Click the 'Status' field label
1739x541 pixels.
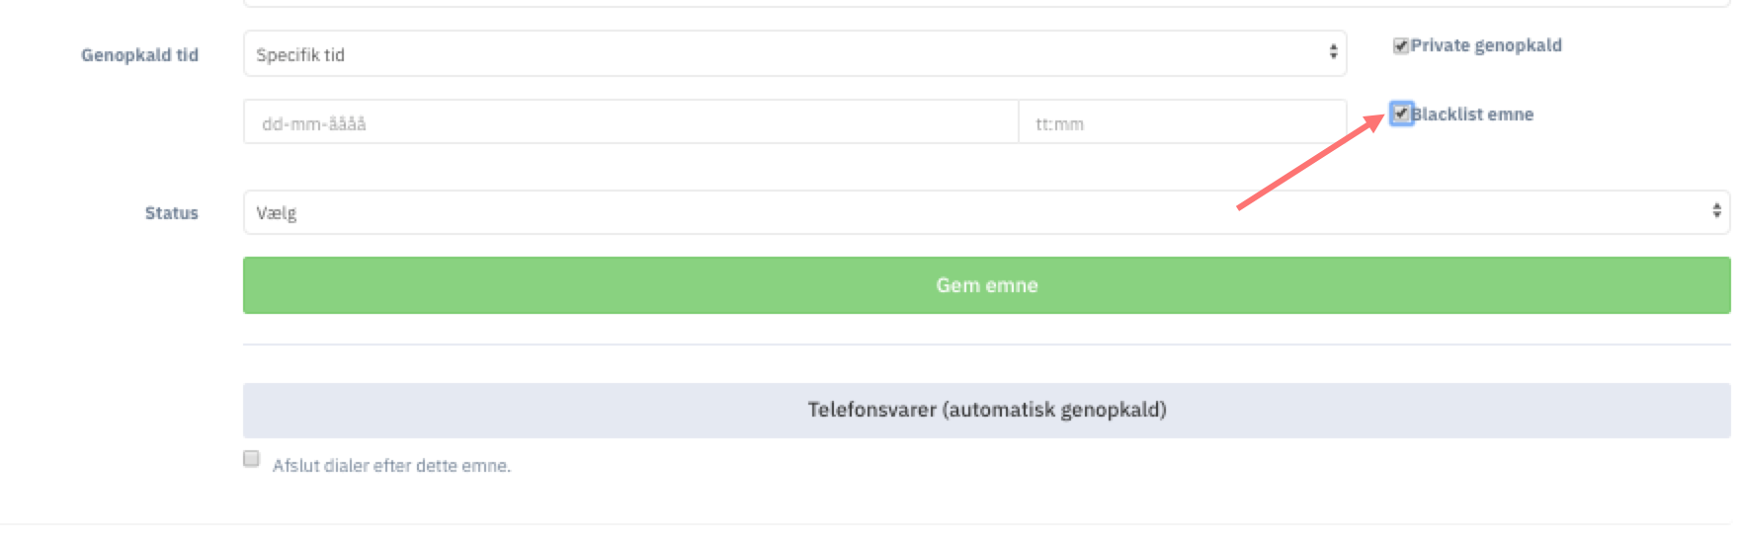(x=171, y=213)
